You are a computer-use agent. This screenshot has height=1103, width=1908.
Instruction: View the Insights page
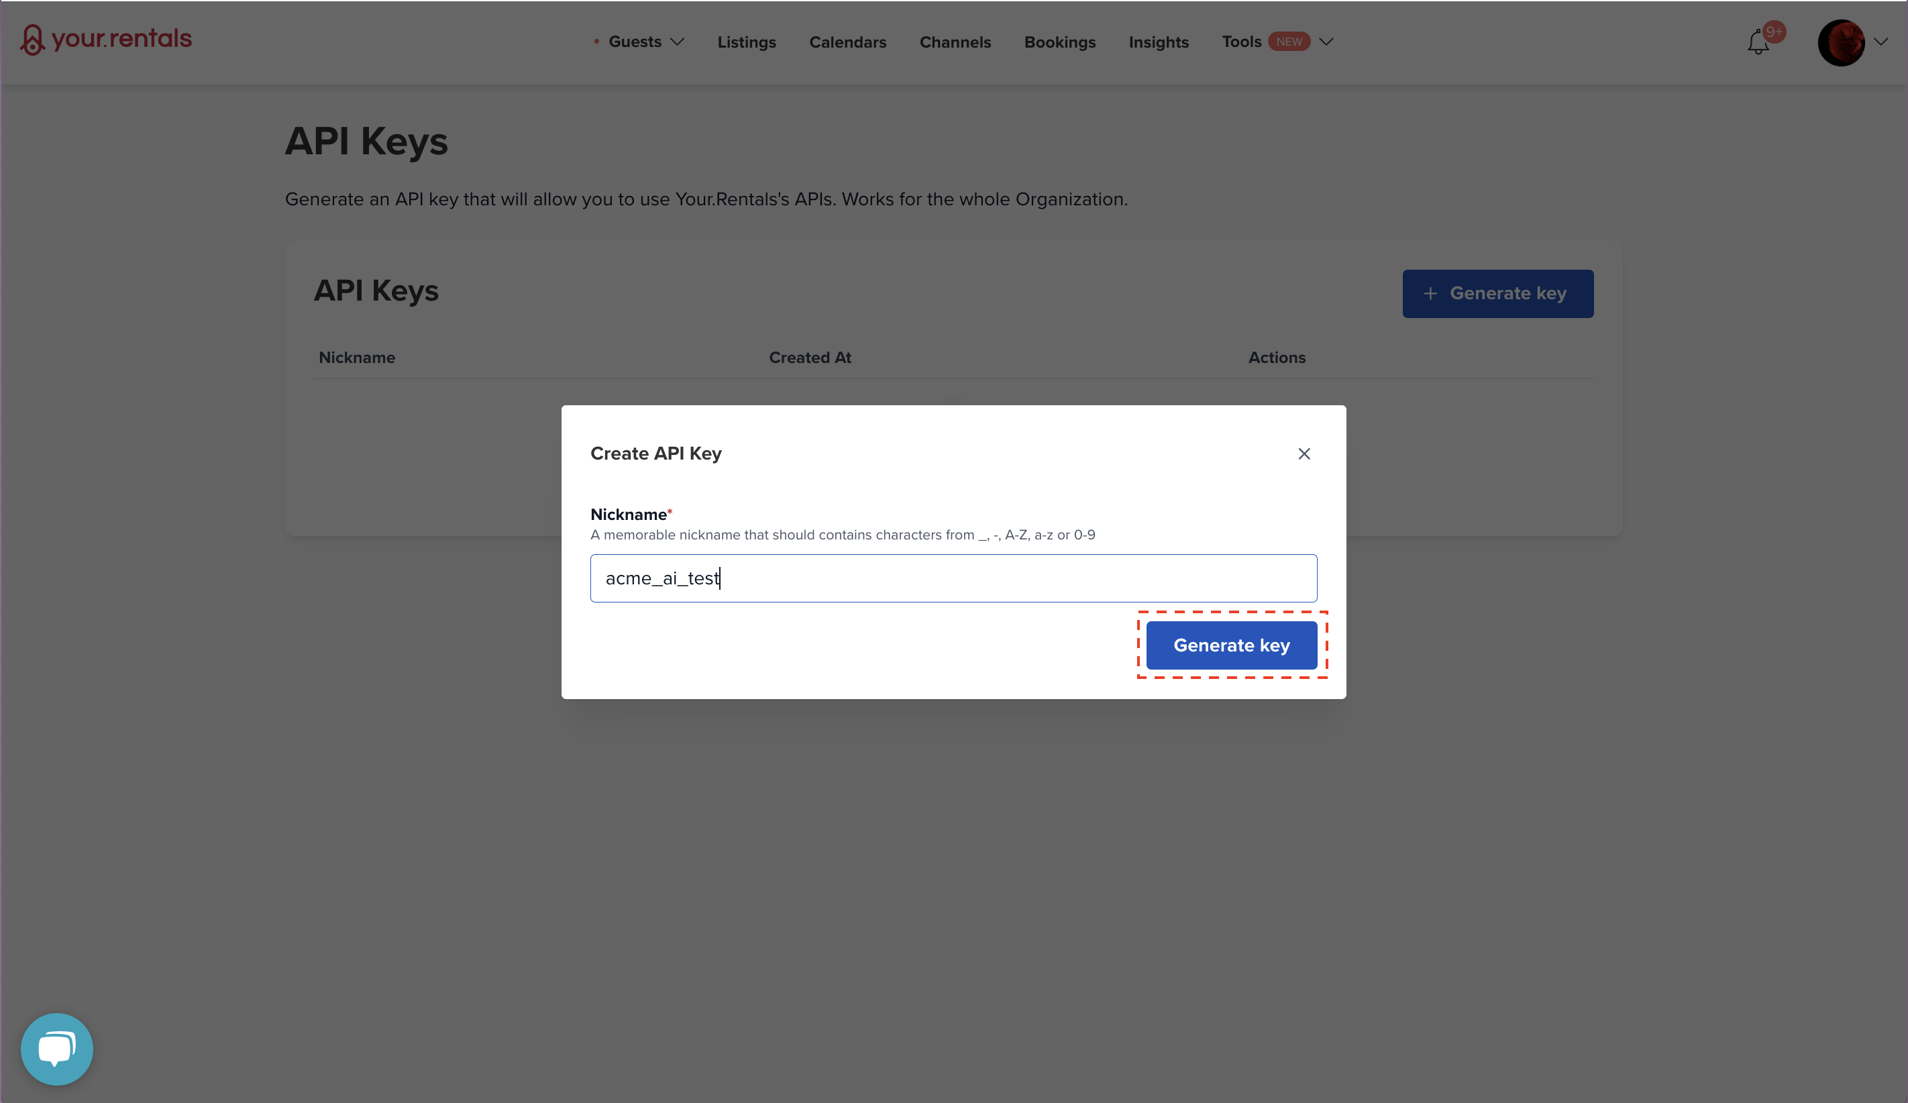click(1159, 42)
